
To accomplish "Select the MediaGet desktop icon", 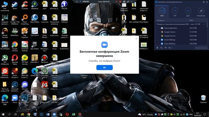I will click(35, 6).
